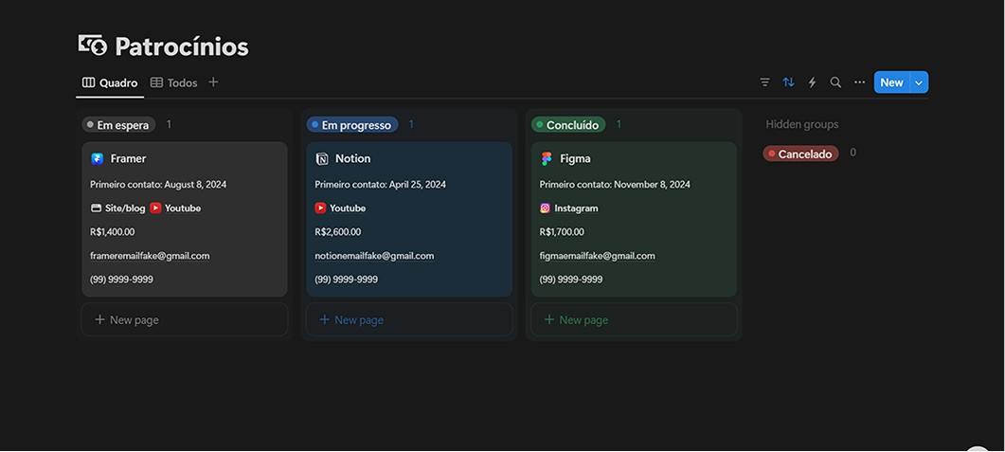Image resolution: width=1005 pixels, height=452 pixels.
Task: Click the Concluído group label
Action: [x=568, y=124]
